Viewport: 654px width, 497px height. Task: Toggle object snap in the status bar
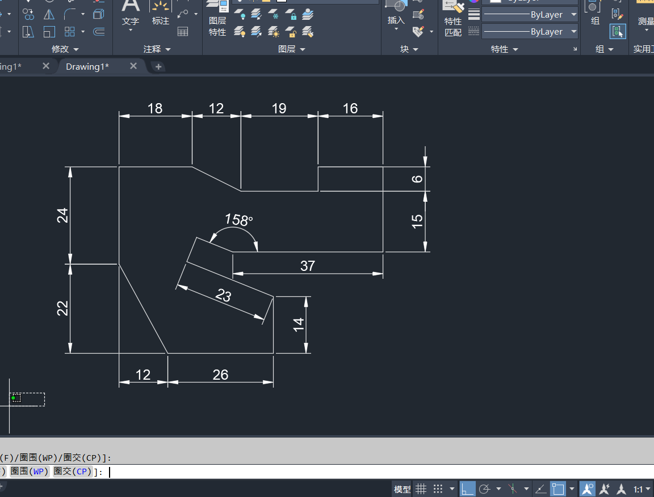pyautogui.click(x=558, y=488)
